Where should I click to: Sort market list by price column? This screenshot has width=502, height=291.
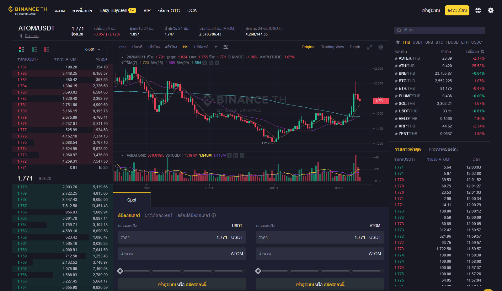click(x=446, y=51)
